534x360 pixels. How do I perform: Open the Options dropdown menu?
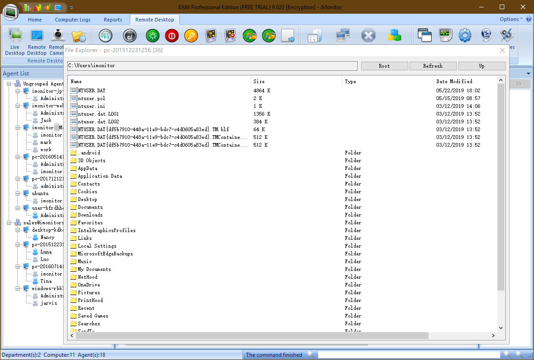tap(511, 19)
